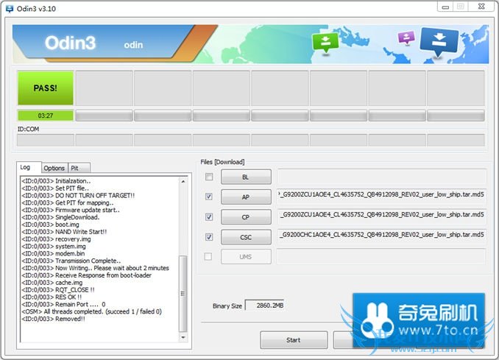Toggle the UMS checkbox
Image resolution: width=499 pixels, height=360 pixels.
(208, 256)
